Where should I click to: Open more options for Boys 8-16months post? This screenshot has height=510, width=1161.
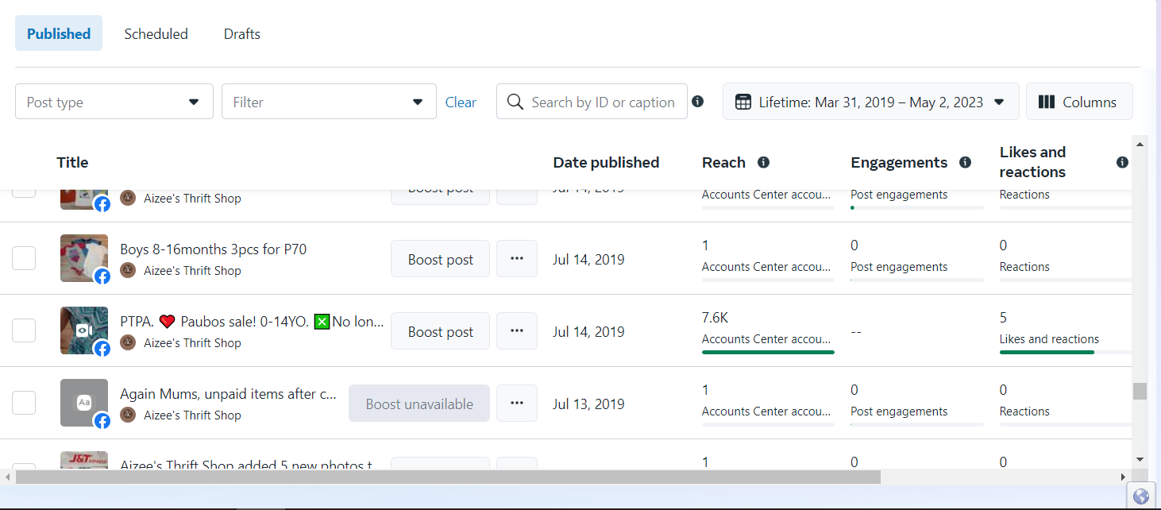coord(517,259)
